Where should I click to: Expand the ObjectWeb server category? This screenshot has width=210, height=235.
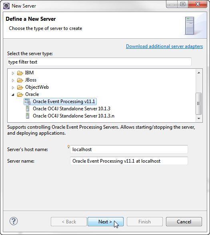tap(13, 88)
